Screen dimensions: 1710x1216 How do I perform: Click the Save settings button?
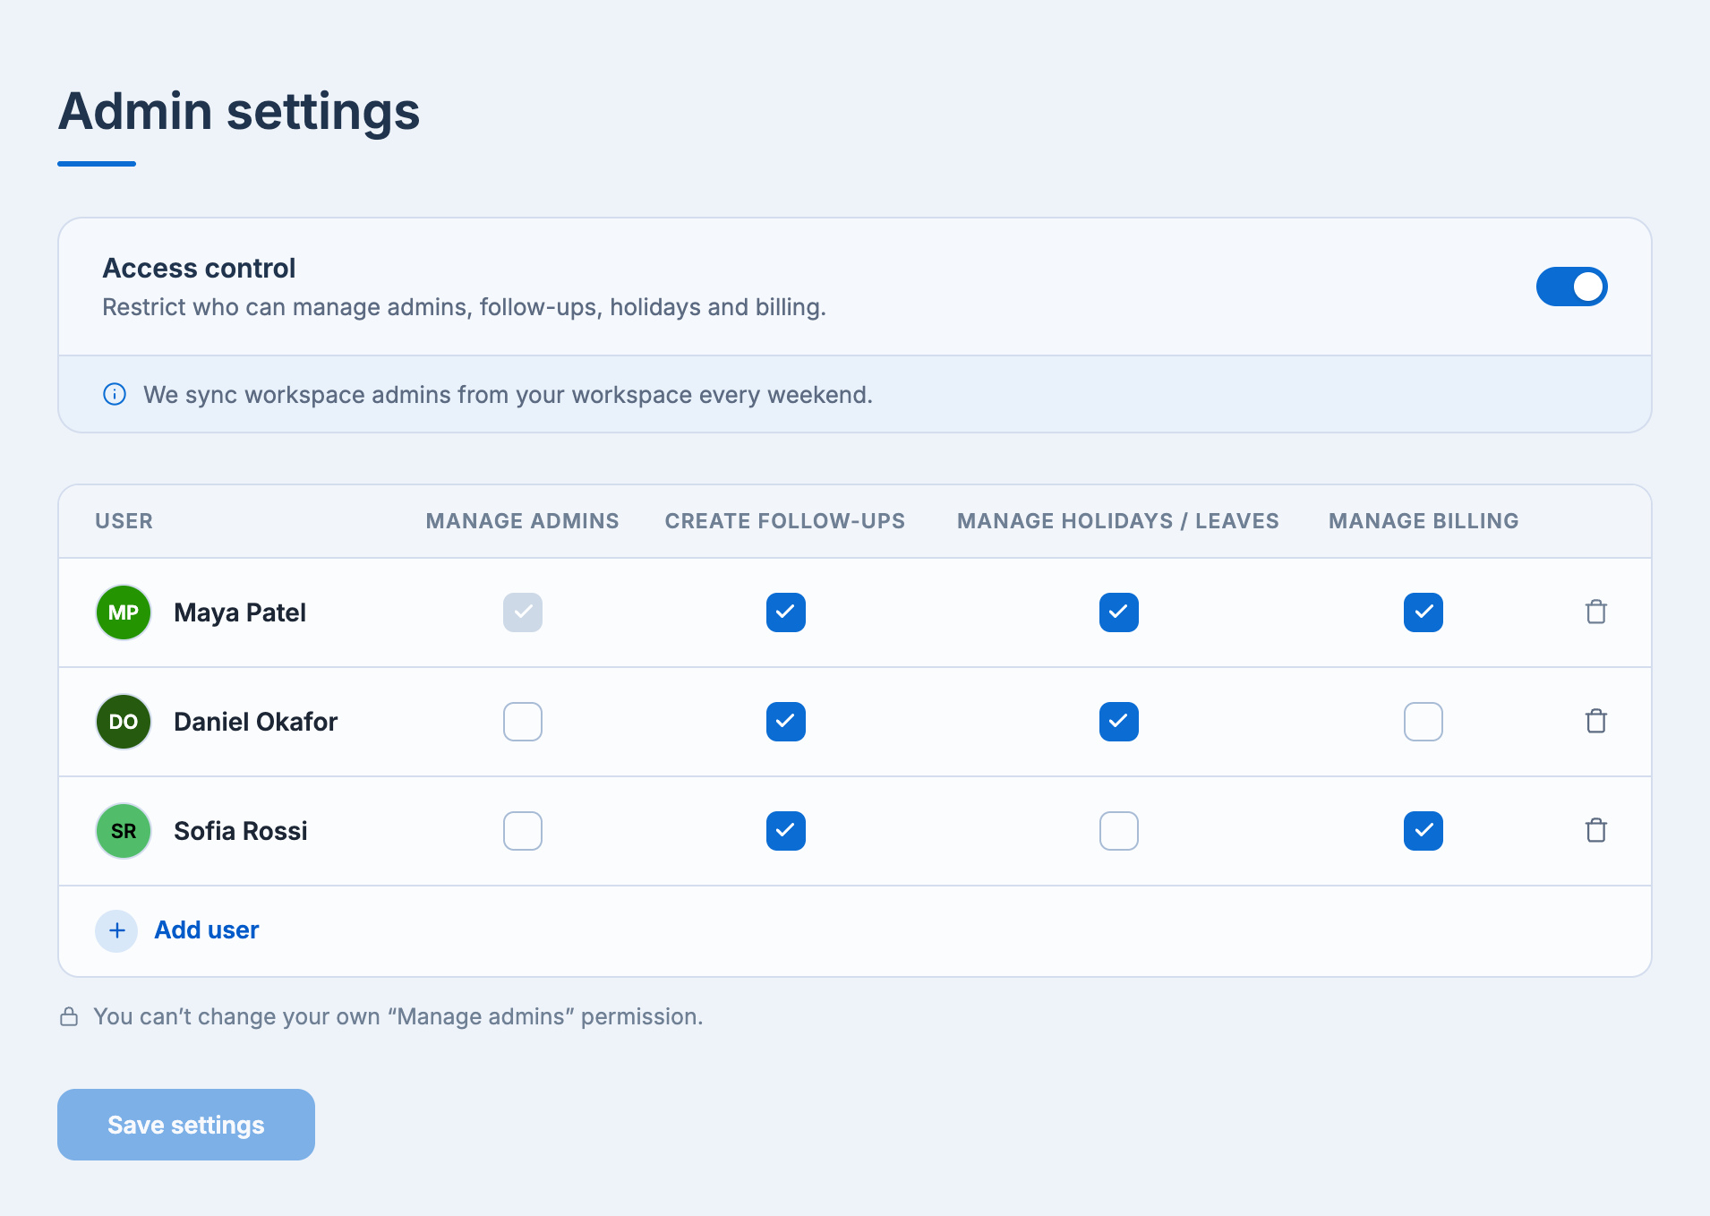(x=186, y=1125)
